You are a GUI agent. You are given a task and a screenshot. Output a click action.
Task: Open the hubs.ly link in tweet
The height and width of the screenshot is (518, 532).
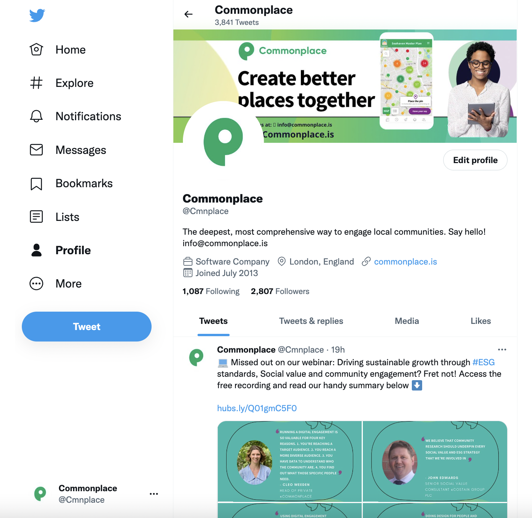coord(257,408)
